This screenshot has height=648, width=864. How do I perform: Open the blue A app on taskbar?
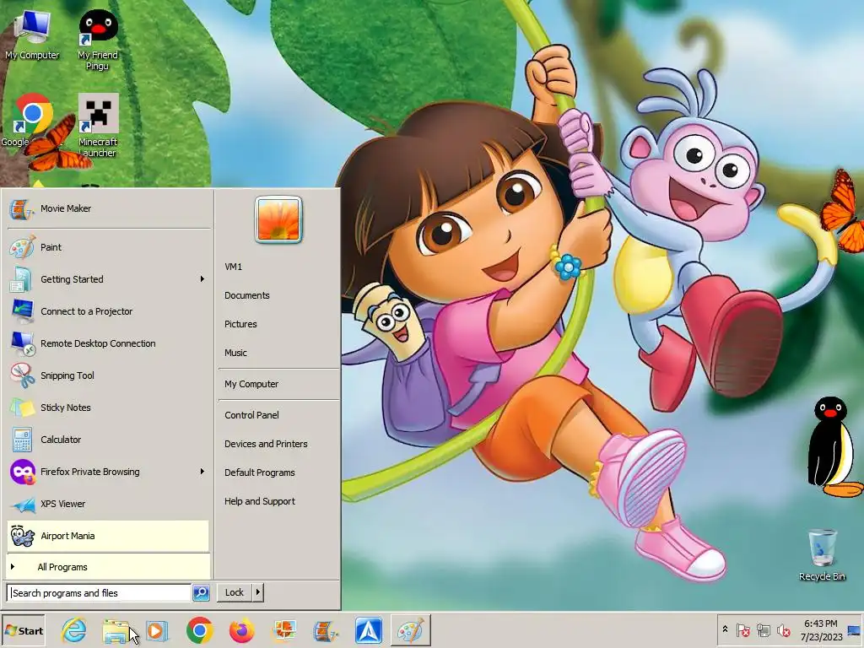[368, 630]
